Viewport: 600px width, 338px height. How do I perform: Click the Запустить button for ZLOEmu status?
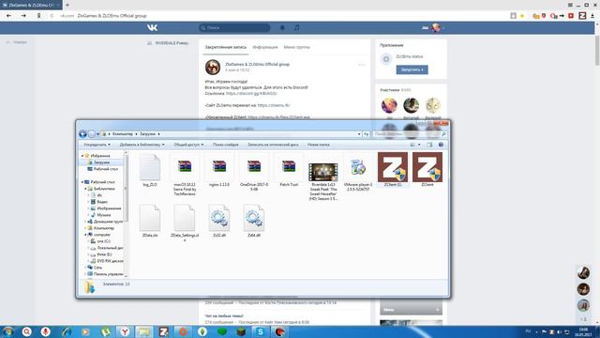412,69
